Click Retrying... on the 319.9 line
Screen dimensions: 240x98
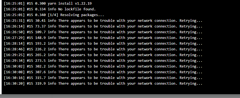coord(191,84)
